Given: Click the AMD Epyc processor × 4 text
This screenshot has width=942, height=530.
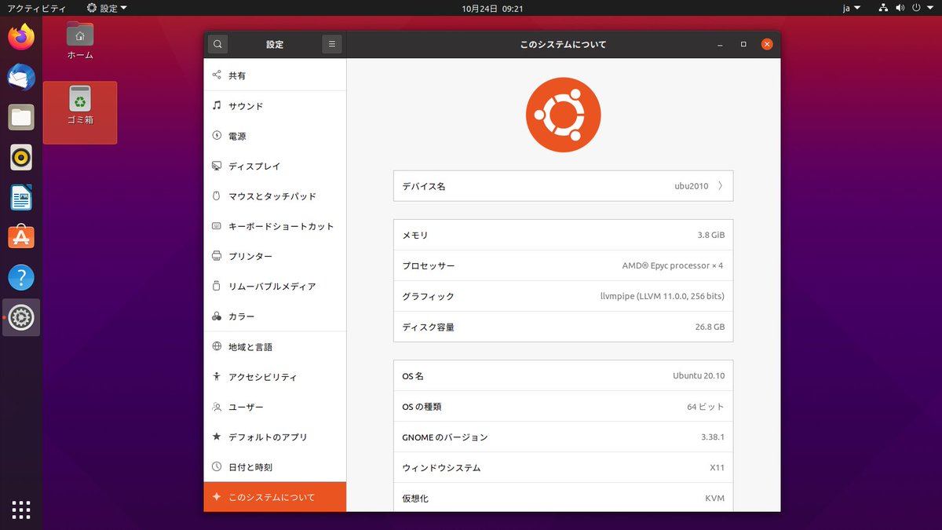Looking at the screenshot, I should click(x=673, y=265).
